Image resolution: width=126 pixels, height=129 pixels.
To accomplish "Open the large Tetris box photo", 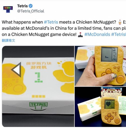I will click(38, 86).
